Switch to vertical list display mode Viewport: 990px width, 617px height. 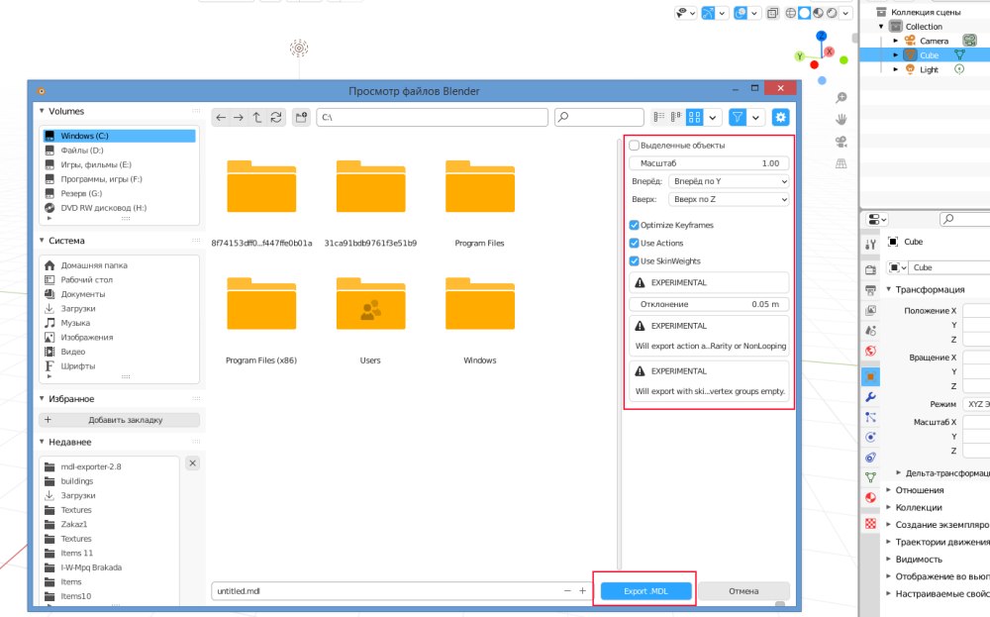point(659,117)
